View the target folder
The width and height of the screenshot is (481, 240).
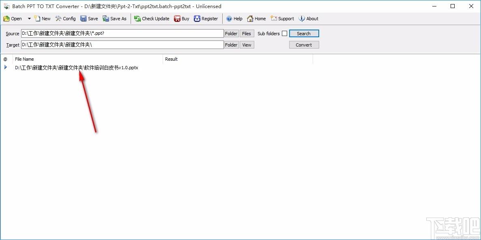pos(247,45)
